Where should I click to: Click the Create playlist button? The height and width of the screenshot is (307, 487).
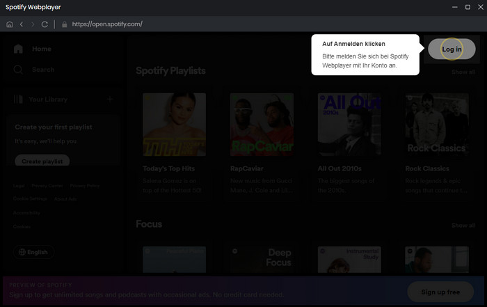point(42,161)
